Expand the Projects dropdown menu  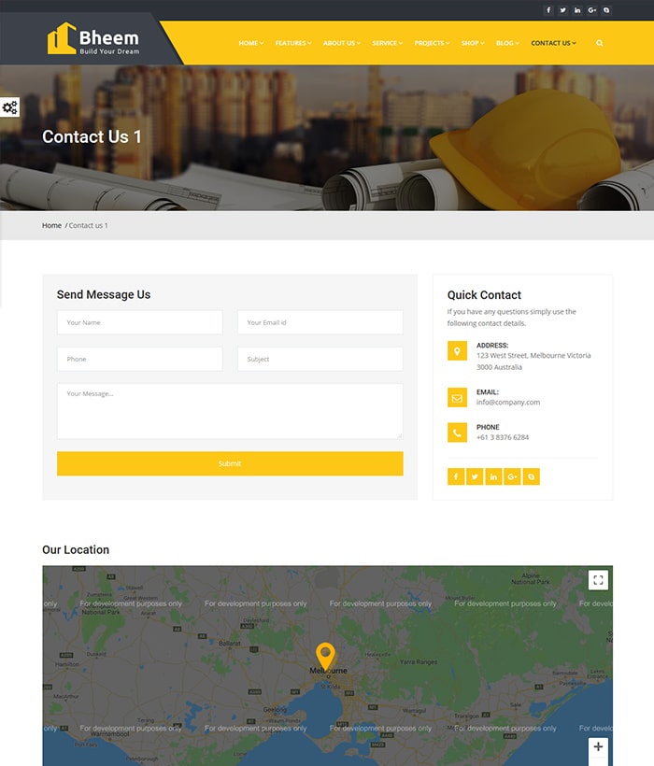(432, 43)
